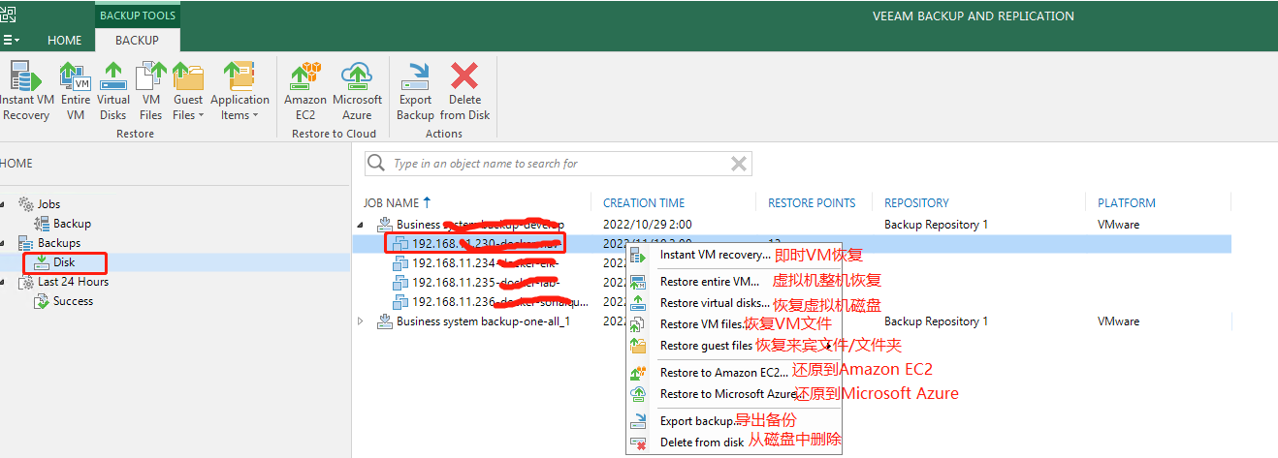The width and height of the screenshot is (1278, 458).
Task: Click Backup Repository 1 in backup-develop row
Action: pyautogui.click(x=936, y=225)
